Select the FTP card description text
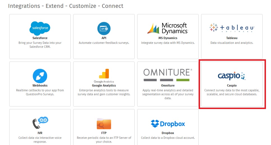Viewport: 271px width, 145px height. click(104, 140)
